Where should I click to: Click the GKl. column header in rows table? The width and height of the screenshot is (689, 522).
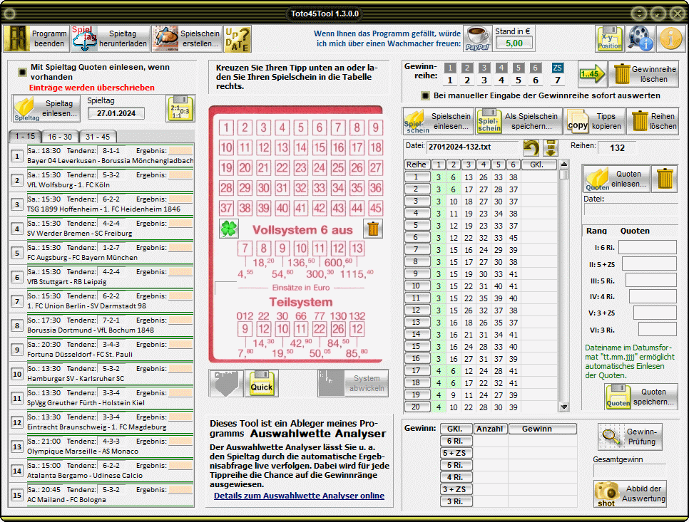pyautogui.click(x=539, y=165)
